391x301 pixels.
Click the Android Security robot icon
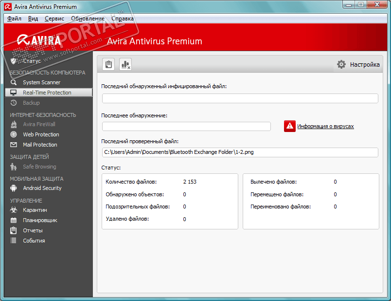14,188
